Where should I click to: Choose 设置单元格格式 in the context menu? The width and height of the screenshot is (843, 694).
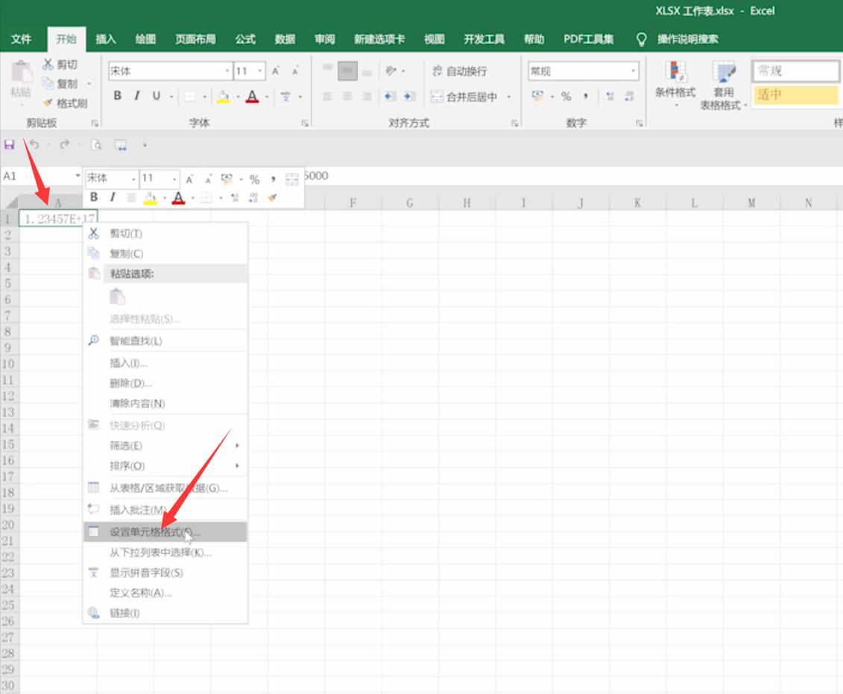[x=165, y=532]
